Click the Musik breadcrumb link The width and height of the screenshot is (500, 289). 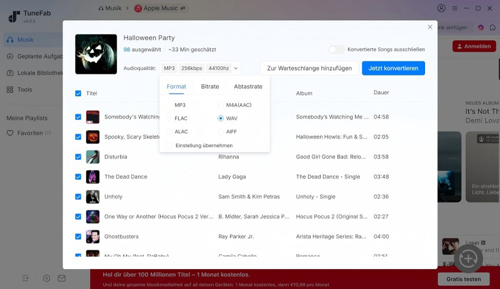point(110,8)
